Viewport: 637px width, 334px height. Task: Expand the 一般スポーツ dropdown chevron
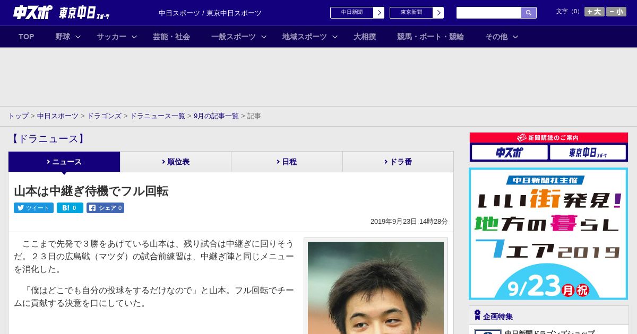[x=264, y=37]
